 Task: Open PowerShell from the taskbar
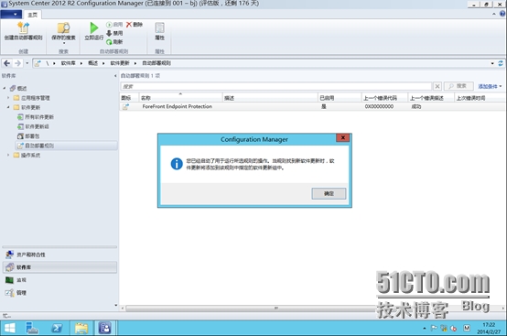[57, 329]
